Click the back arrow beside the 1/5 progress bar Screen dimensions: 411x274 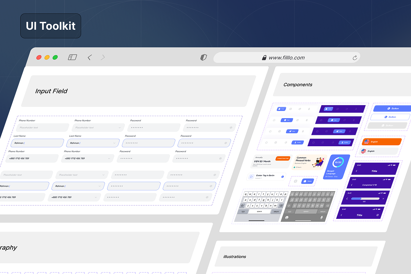click(x=347, y=198)
